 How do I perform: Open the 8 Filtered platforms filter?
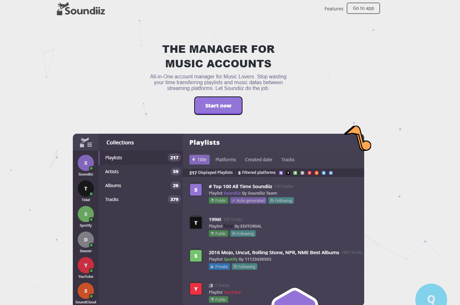pos(257,173)
